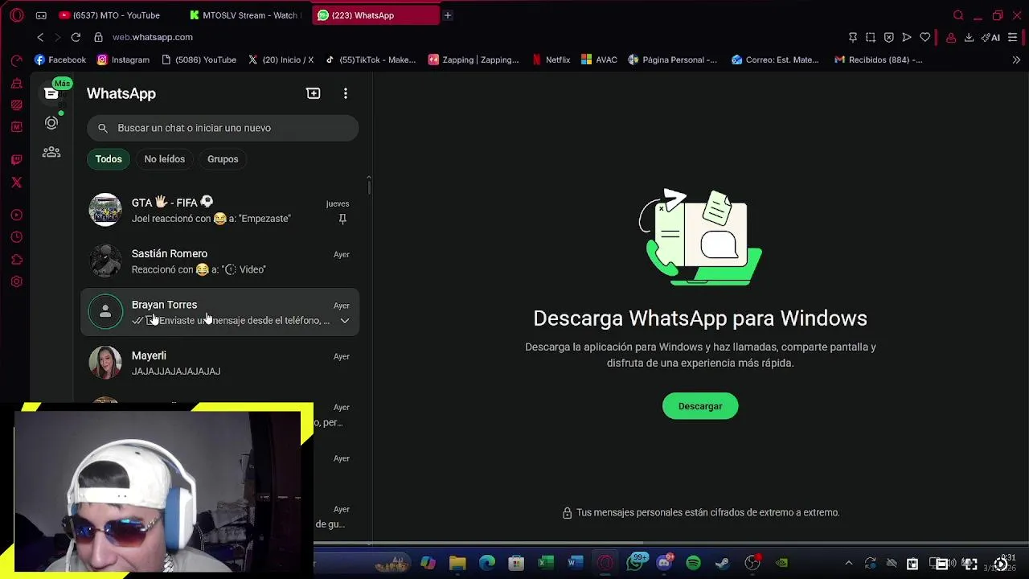The height and width of the screenshot is (579, 1029).
Task: Switch to the MTOSLV Stream tab
Action: coord(245,15)
